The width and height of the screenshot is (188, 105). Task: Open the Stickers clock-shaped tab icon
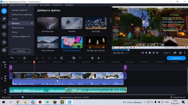4,42
